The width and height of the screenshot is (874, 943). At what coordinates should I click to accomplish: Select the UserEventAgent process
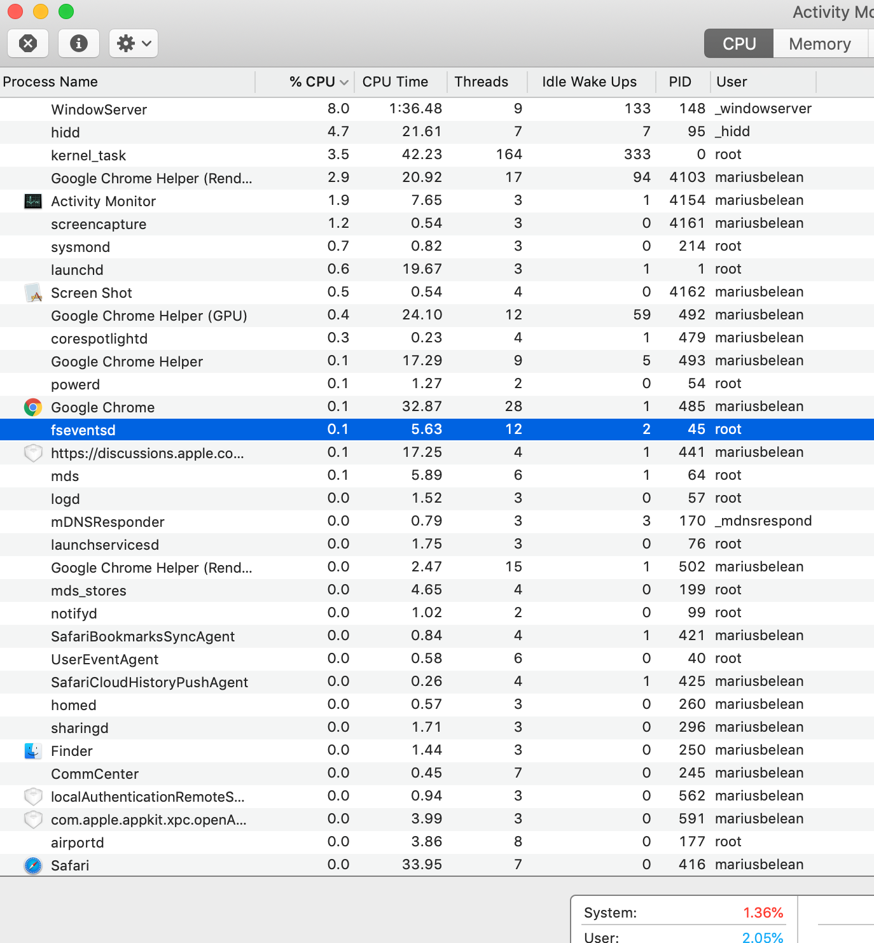[104, 659]
